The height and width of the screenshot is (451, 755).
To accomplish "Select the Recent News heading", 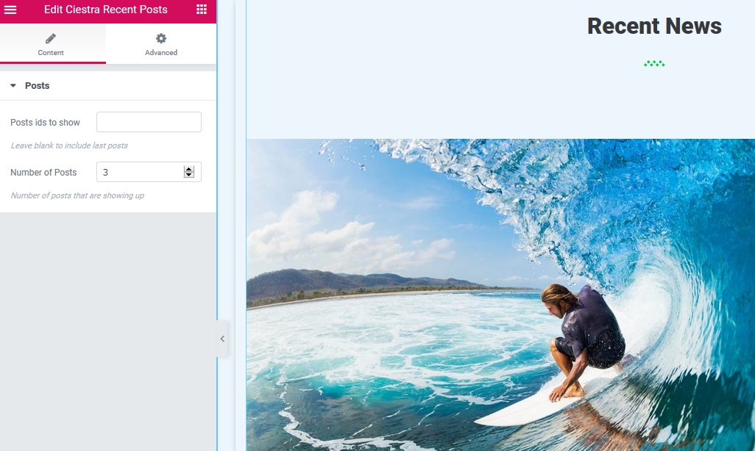I will pos(654,26).
